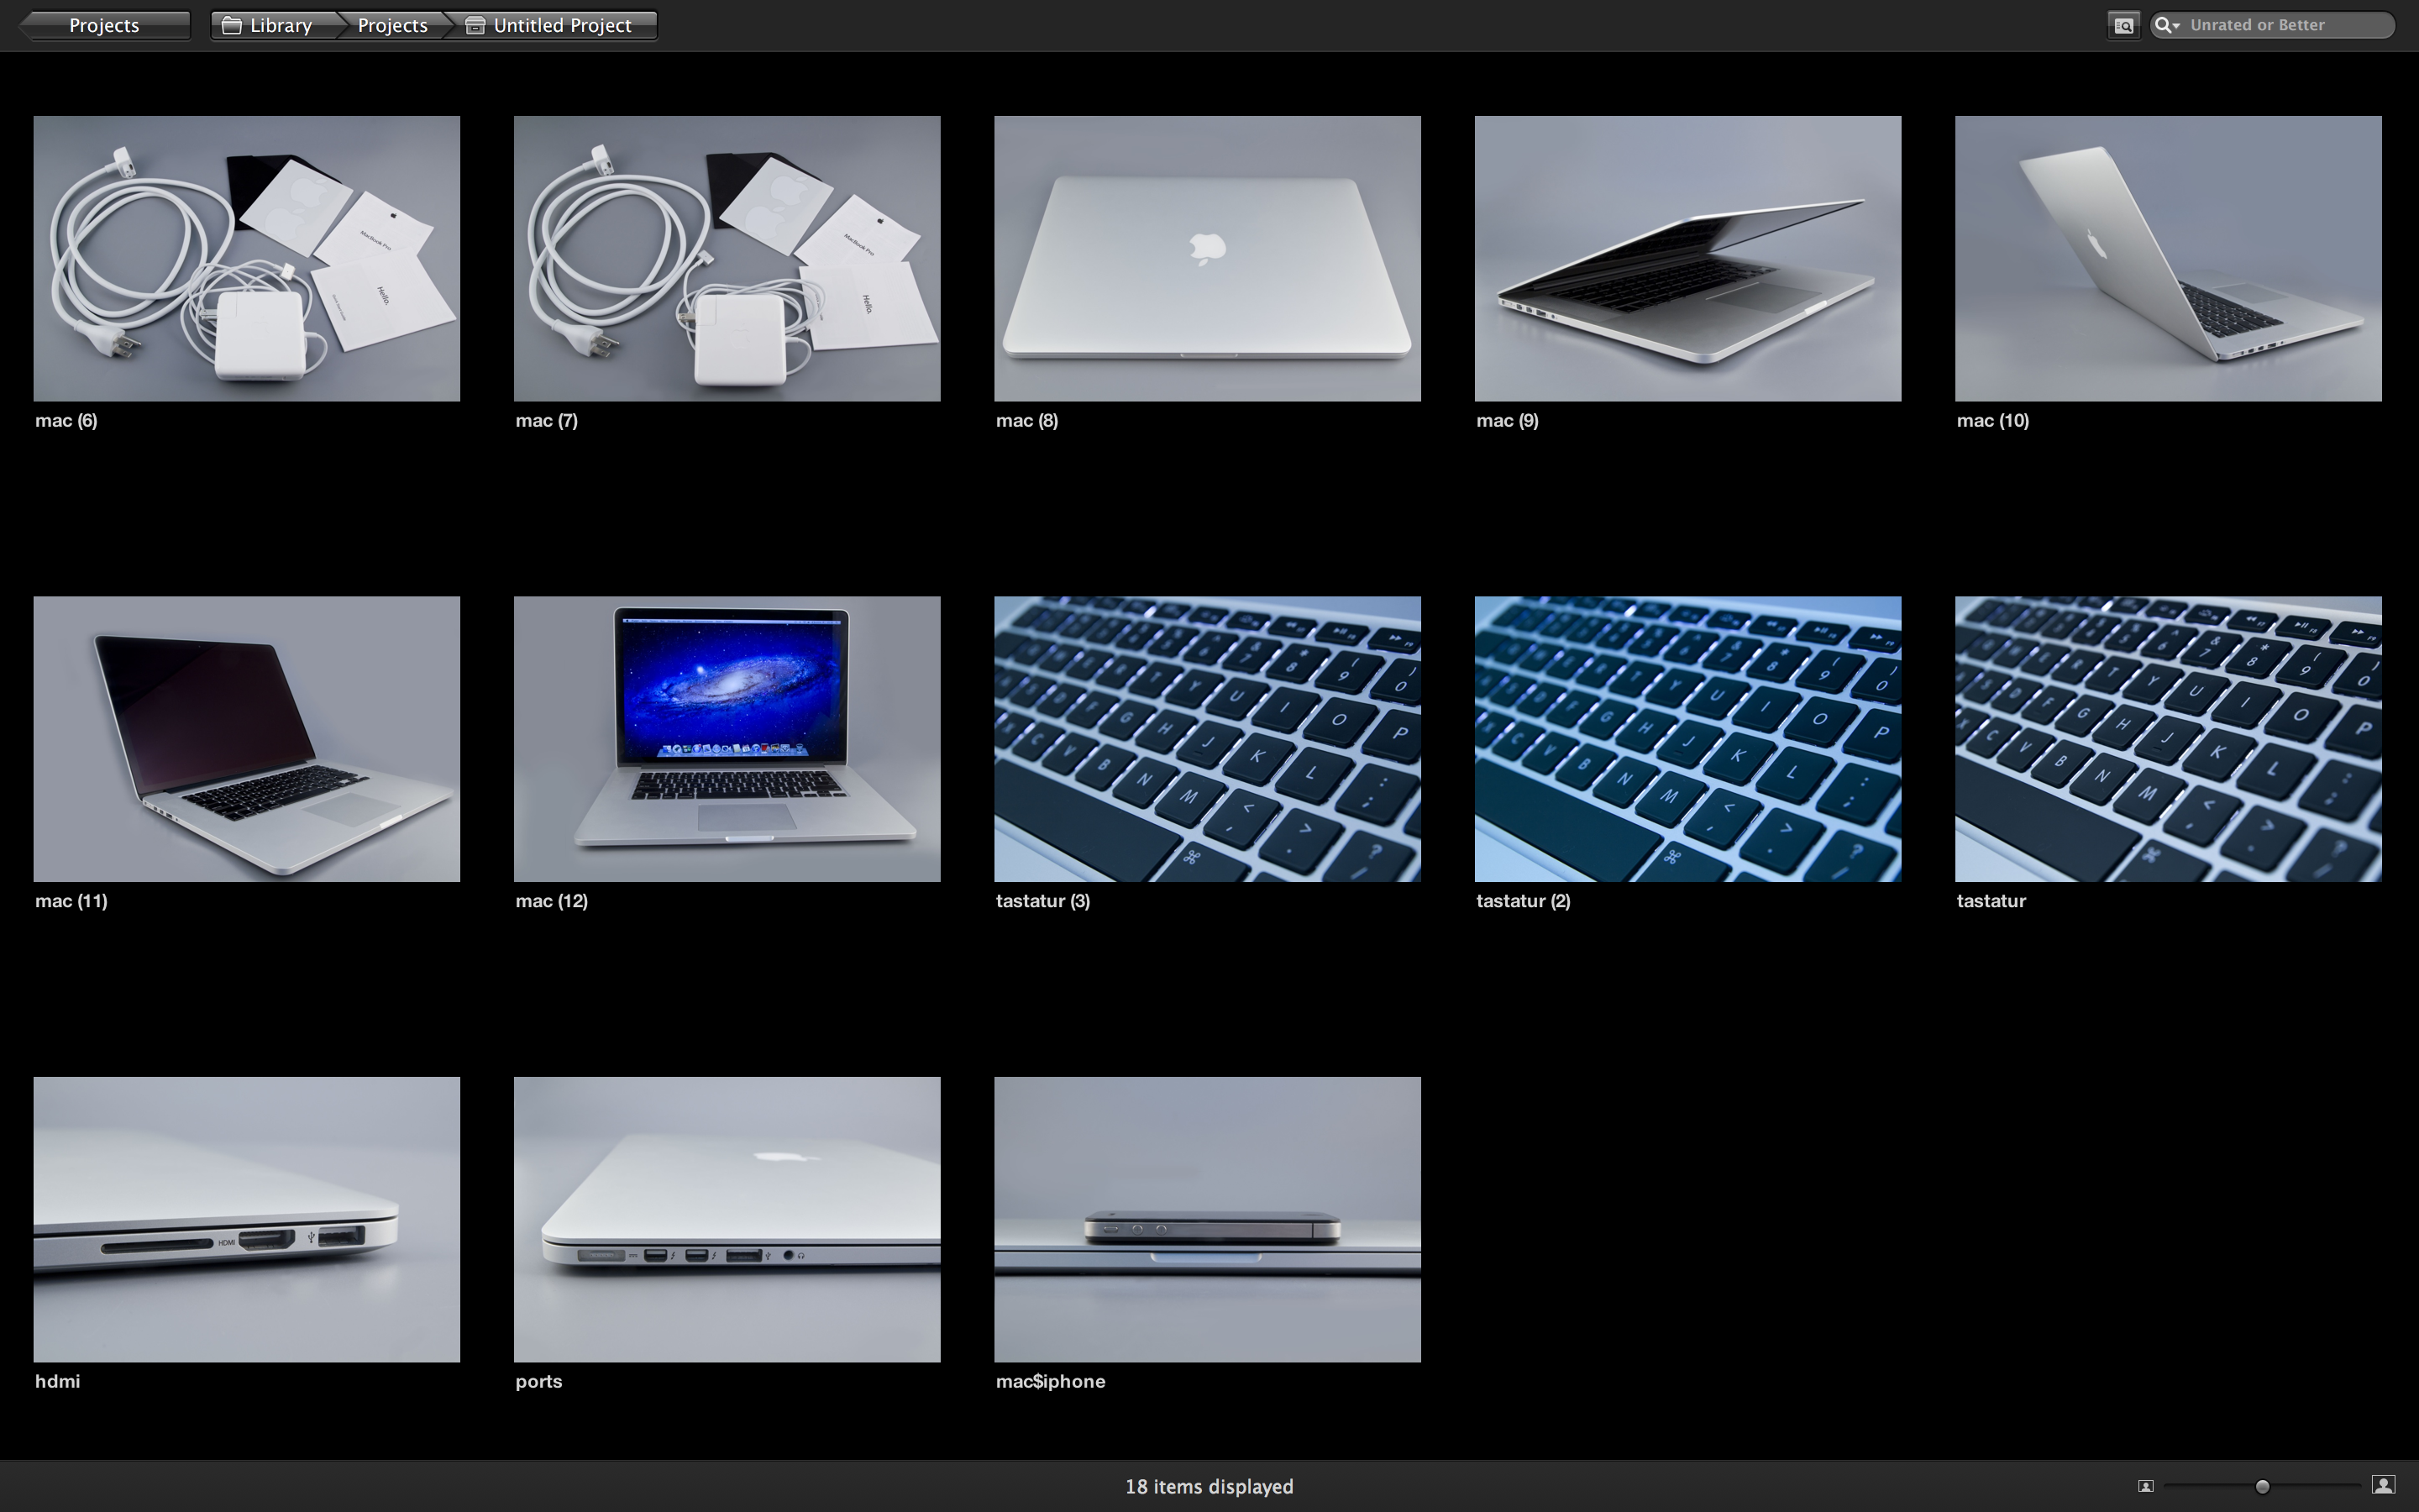Select the hdmi port photo thumbnail
This screenshot has height=1512, width=2419.
click(x=246, y=1219)
